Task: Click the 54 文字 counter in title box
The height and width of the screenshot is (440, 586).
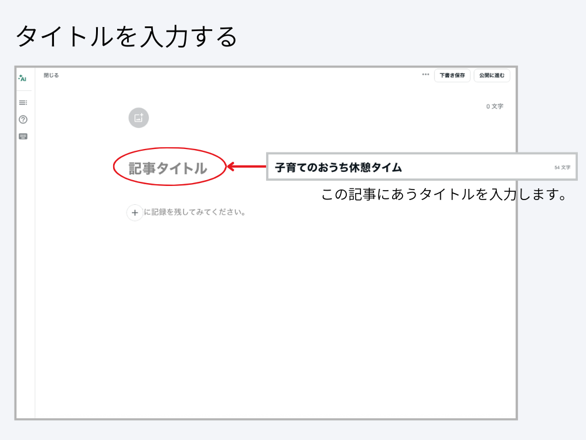Action: click(x=561, y=167)
